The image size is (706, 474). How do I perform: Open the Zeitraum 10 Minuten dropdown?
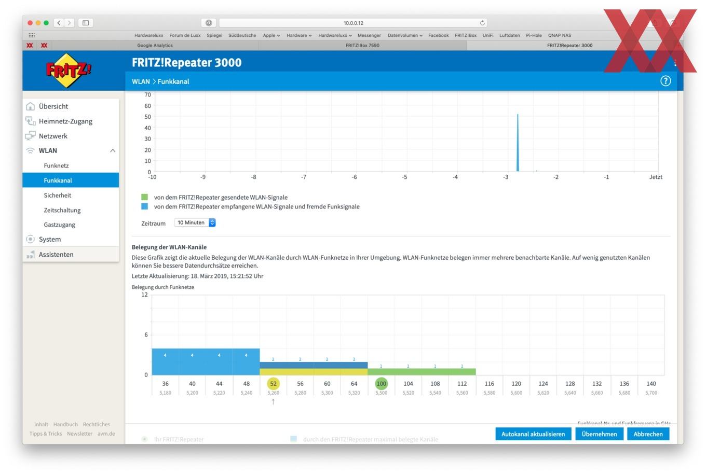point(195,222)
